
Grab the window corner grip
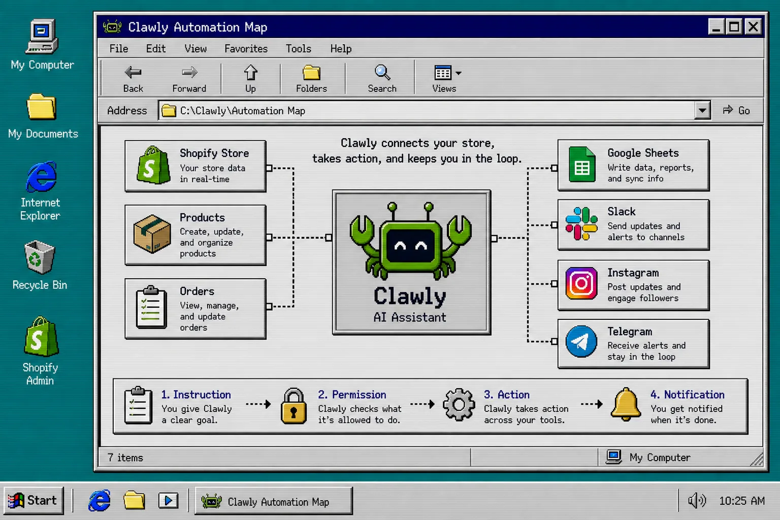point(757,459)
